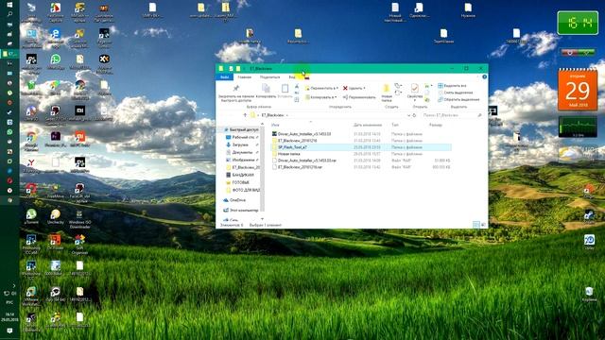Screen dimensions: 605x340
Task: Select the Новая папка folder row
Action: coord(361,154)
